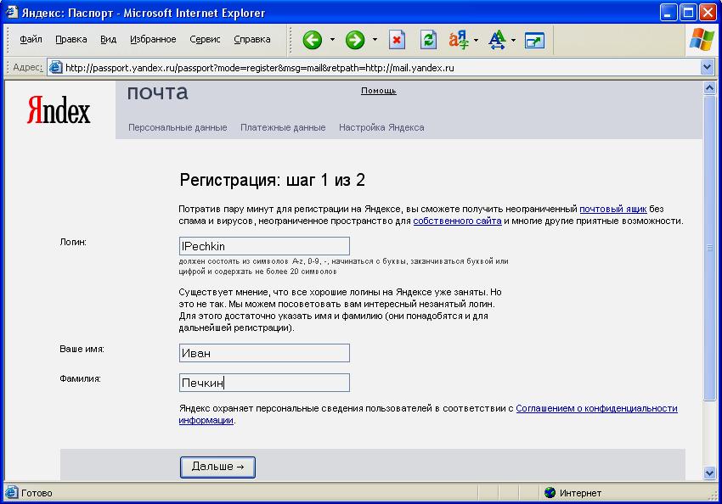This screenshot has height=504, width=722.
Task: Click the Refresh page icon
Action: (x=428, y=40)
